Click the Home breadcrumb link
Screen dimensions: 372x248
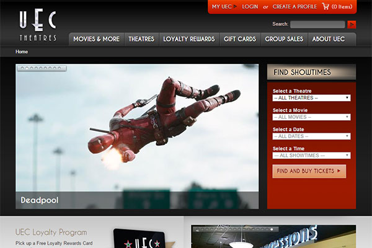tap(22, 52)
